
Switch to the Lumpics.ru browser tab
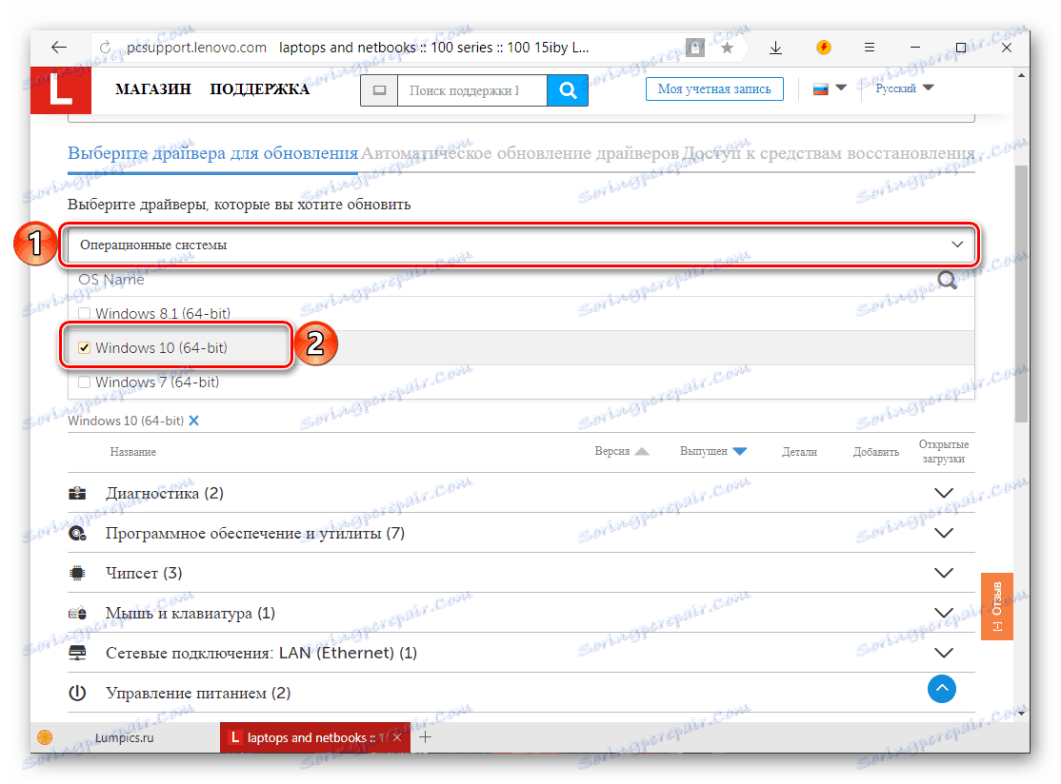[x=125, y=737]
